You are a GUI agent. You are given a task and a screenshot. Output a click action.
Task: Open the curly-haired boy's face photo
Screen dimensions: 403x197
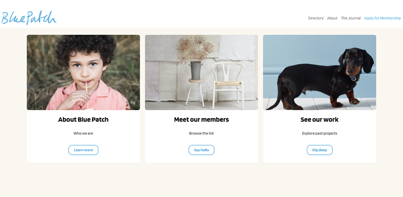coord(86,66)
